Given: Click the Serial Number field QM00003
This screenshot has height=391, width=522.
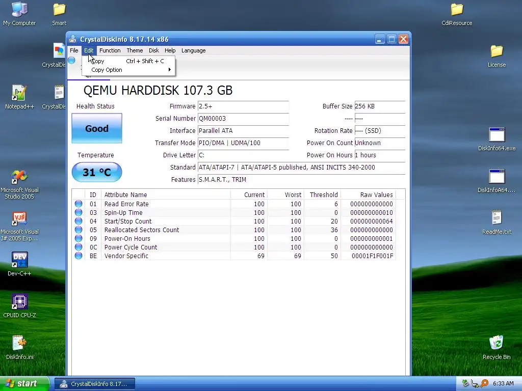Looking at the screenshot, I should (x=243, y=118).
